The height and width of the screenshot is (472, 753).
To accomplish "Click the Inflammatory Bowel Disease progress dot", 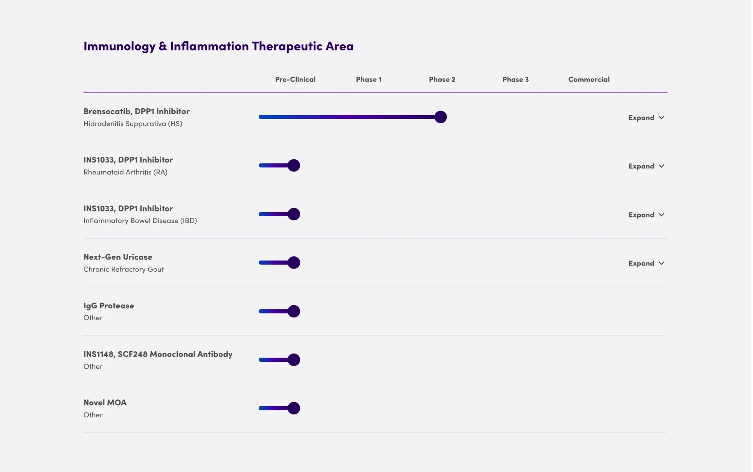I will [294, 214].
